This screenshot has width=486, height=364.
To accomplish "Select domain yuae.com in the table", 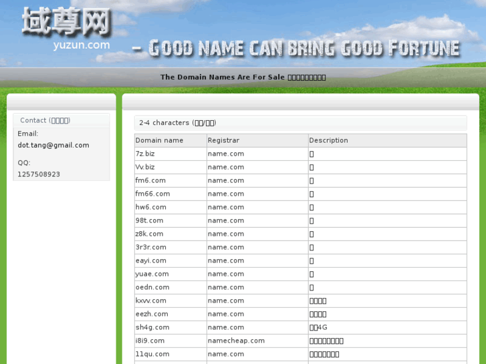I will click(152, 274).
